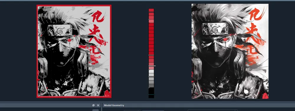The height and width of the screenshot is (111, 295).
Task: Click the undock panel icon beside the close X
Action: 94,105
